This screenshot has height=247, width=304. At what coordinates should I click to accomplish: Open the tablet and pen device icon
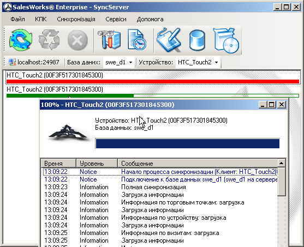click(169, 40)
